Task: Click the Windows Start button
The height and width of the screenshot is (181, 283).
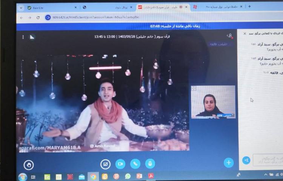Action: 22,176
